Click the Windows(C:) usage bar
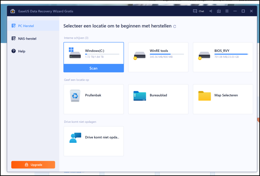260x176 pixels. click(102, 54)
